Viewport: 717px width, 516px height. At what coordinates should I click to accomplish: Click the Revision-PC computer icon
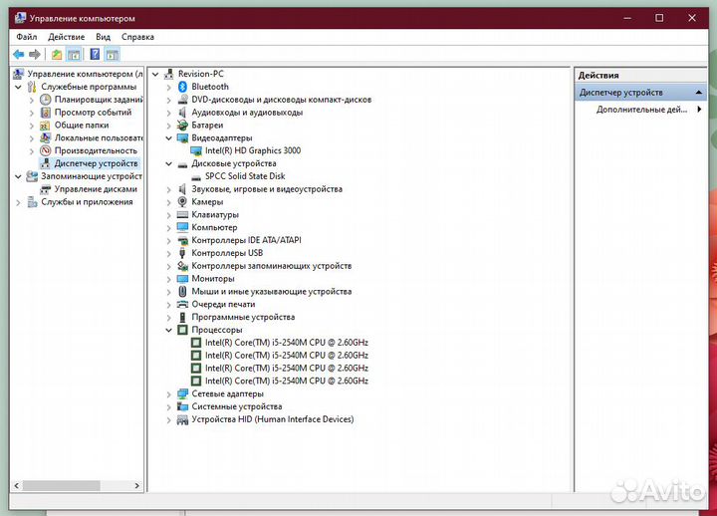(x=169, y=74)
